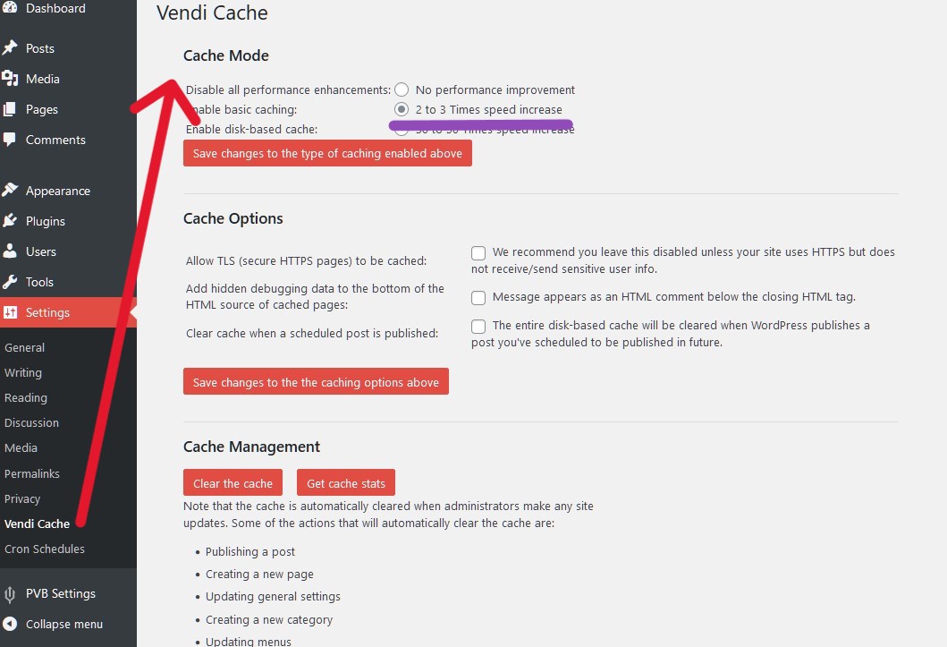947x647 pixels.
Task: Select the Pages icon in sidebar
Action: (10, 109)
